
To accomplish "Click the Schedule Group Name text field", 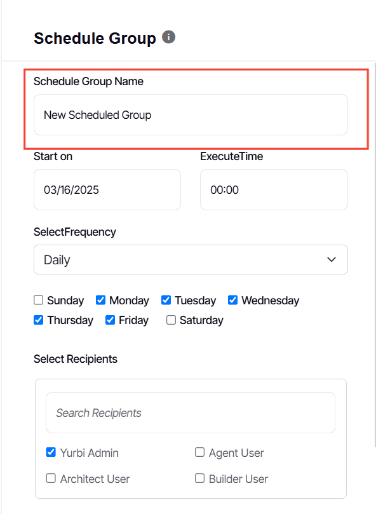I will [x=191, y=115].
